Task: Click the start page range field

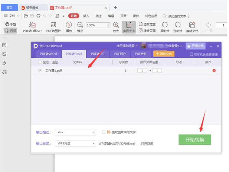Action: pyautogui.click(x=142, y=71)
